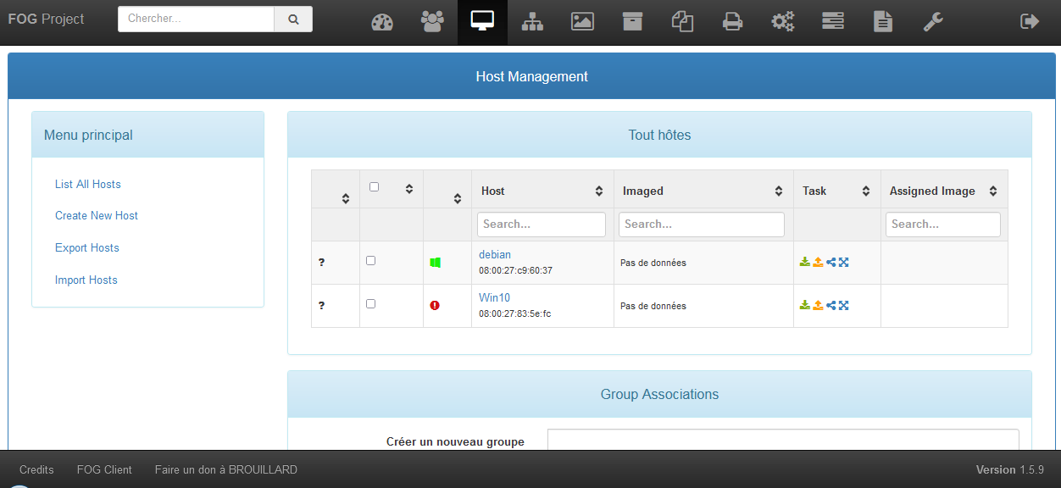Open the Images picture icon

(582, 22)
